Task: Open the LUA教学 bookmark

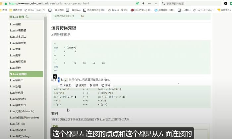Action: pyautogui.click(x=17, y=10)
